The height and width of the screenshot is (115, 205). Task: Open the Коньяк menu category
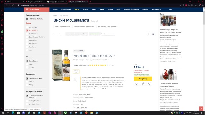point(86,9)
